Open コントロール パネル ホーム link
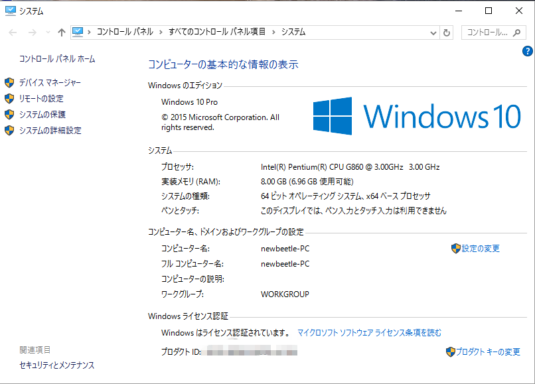This screenshot has width=535, height=384. [57, 59]
